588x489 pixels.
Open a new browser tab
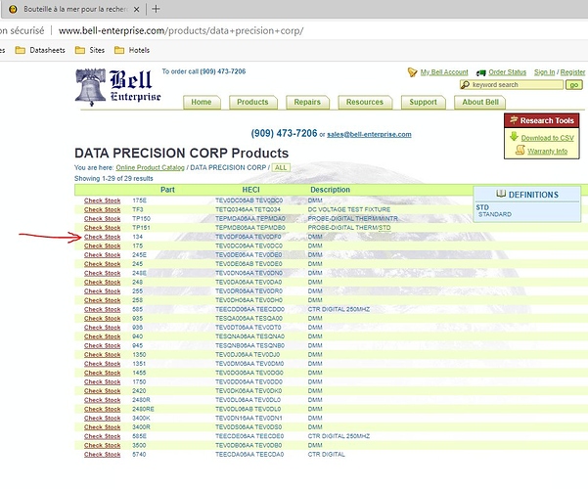click(156, 9)
